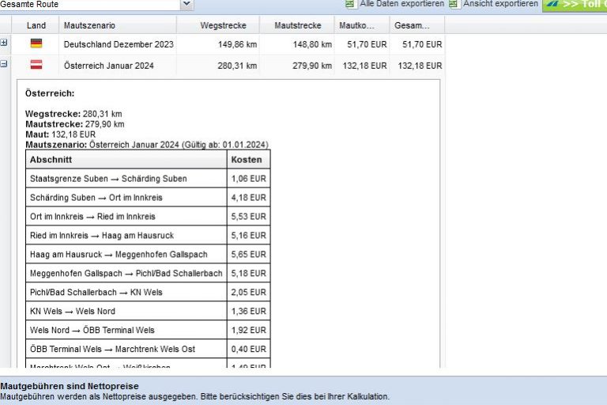Sort by the Mautstrecke column header
607x405 pixels.
297,26
